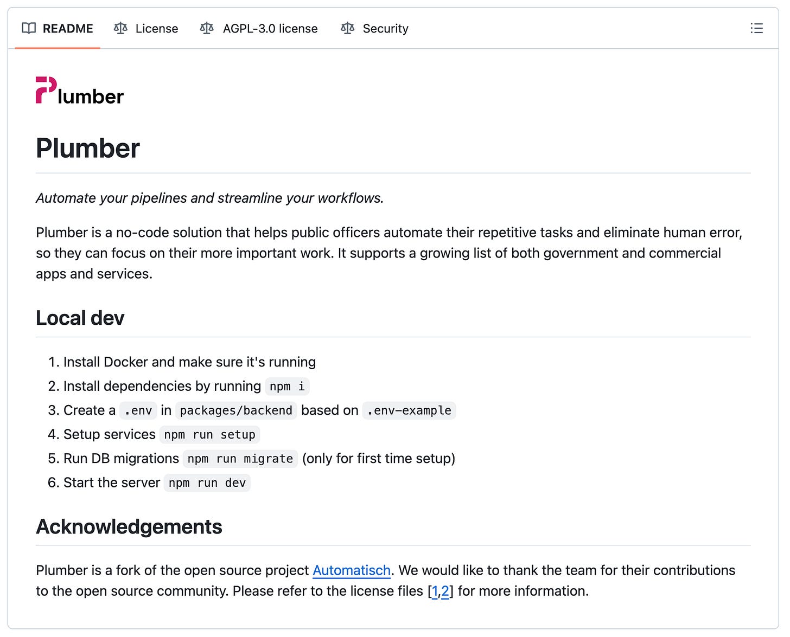
Task: Click the book icon beside README
Action: point(29,28)
